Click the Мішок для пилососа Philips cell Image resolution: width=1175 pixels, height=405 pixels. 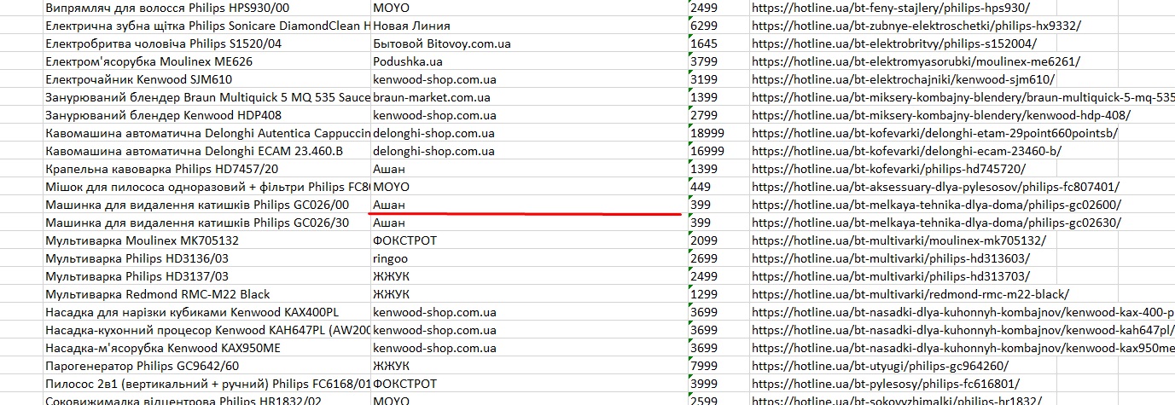206,187
